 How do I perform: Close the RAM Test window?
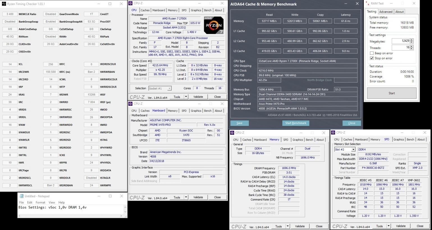coord(414,3)
